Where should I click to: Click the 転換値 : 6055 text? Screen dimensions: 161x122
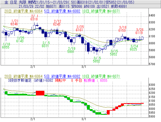[95, 80]
